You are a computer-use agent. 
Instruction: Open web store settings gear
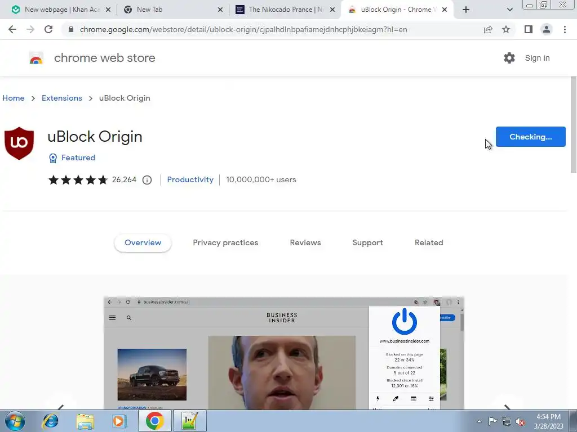(x=509, y=58)
